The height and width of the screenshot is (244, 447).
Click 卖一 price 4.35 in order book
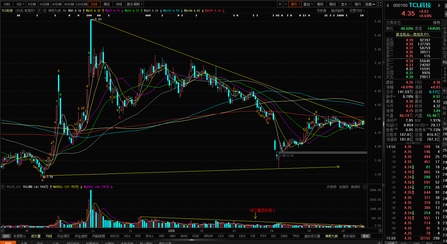[409, 56]
